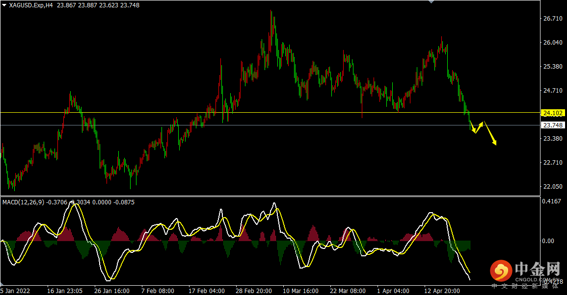Screen dimensions: 567x295
Task: Click the 5 Jan 2022 date label
Action: (x=15, y=291)
